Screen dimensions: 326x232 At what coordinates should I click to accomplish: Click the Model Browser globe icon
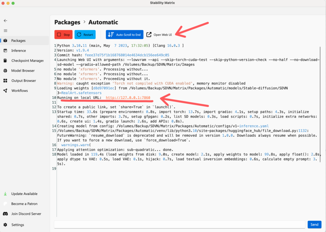(x=5, y=71)
